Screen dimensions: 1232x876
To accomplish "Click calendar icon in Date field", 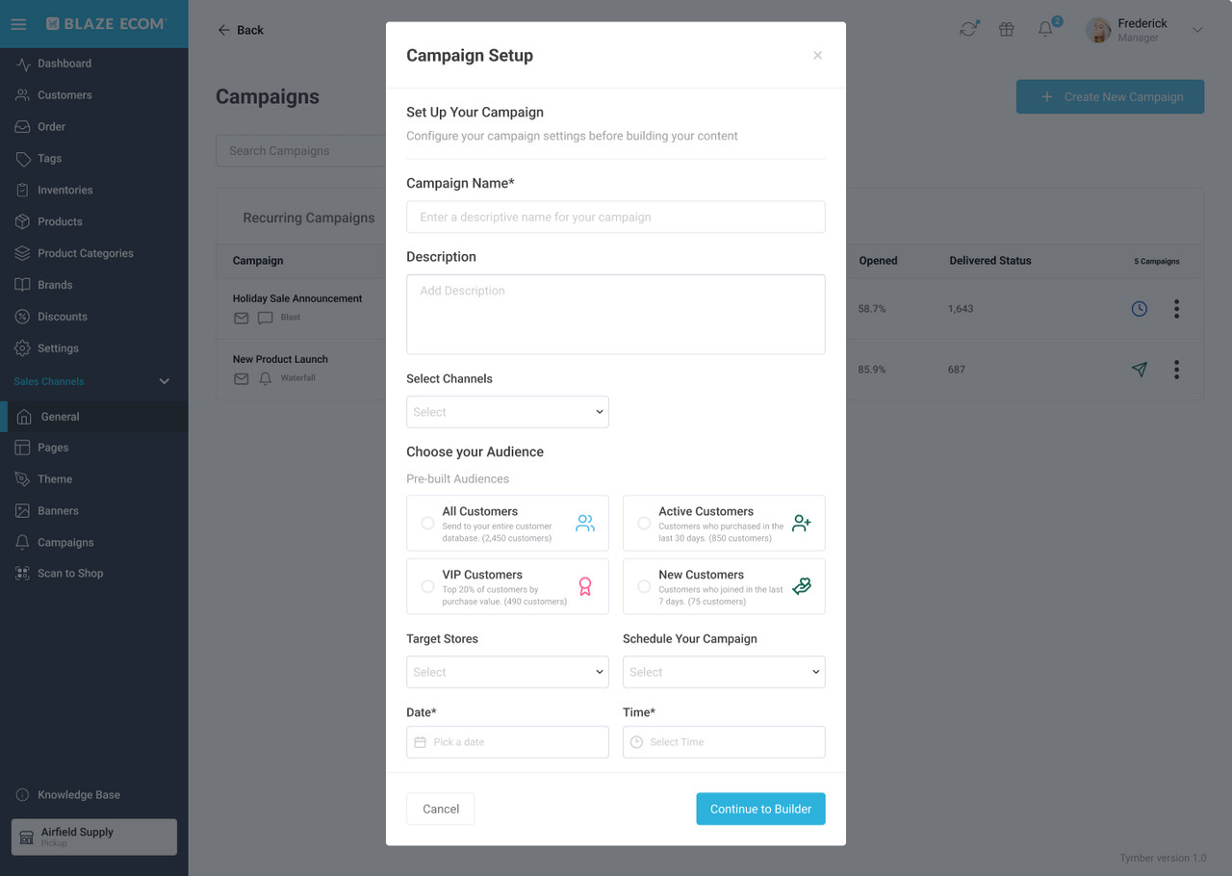I will tap(420, 742).
